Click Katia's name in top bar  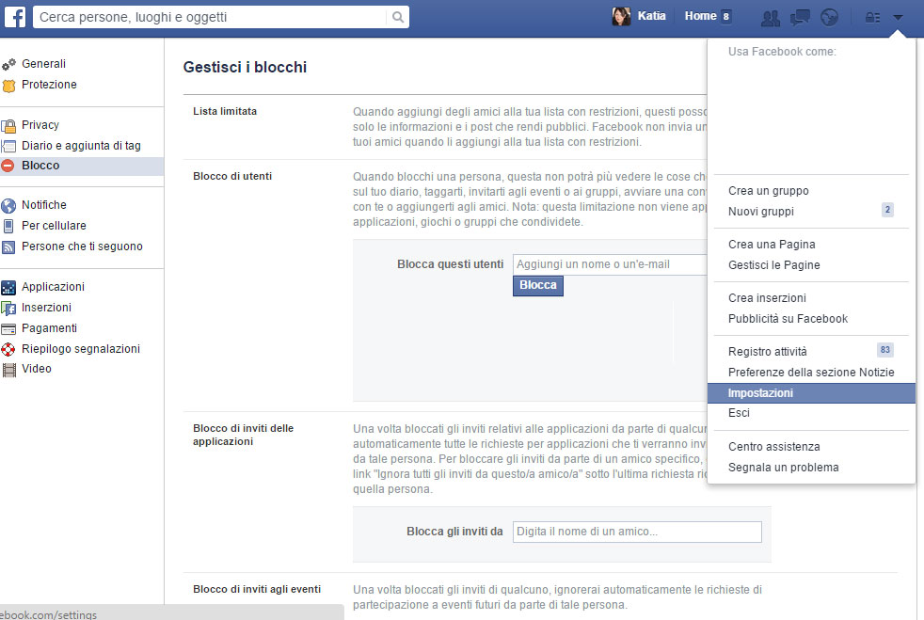click(x=651, y=16)
